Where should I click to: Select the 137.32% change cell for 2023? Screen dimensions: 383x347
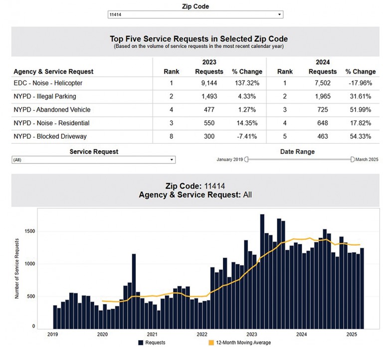(247, 83)
